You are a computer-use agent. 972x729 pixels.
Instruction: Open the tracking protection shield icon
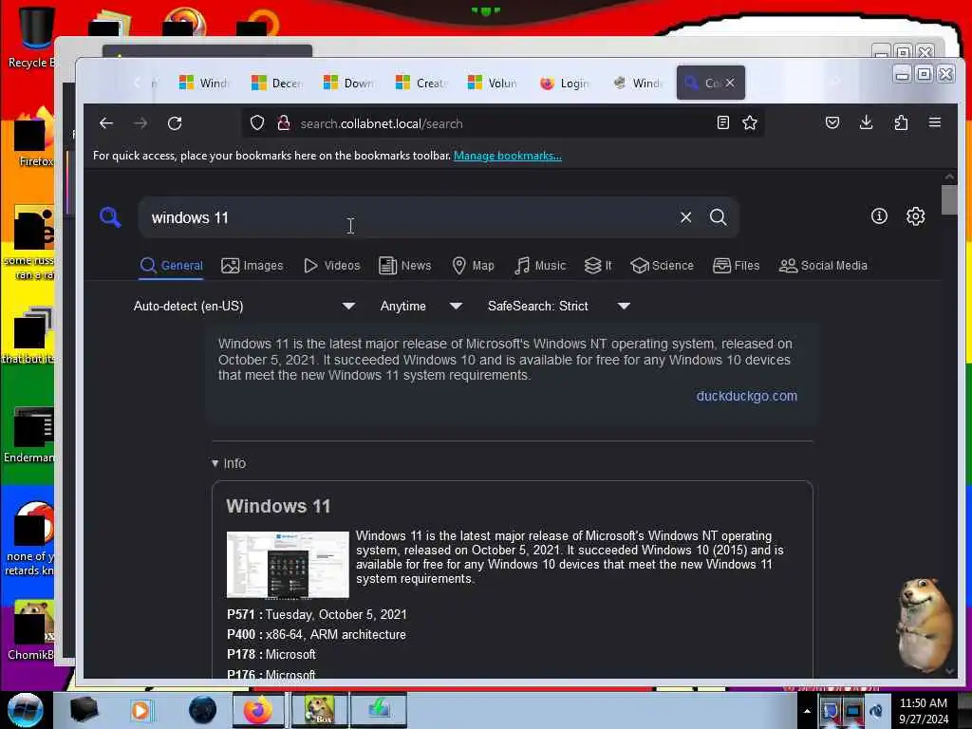257,123
